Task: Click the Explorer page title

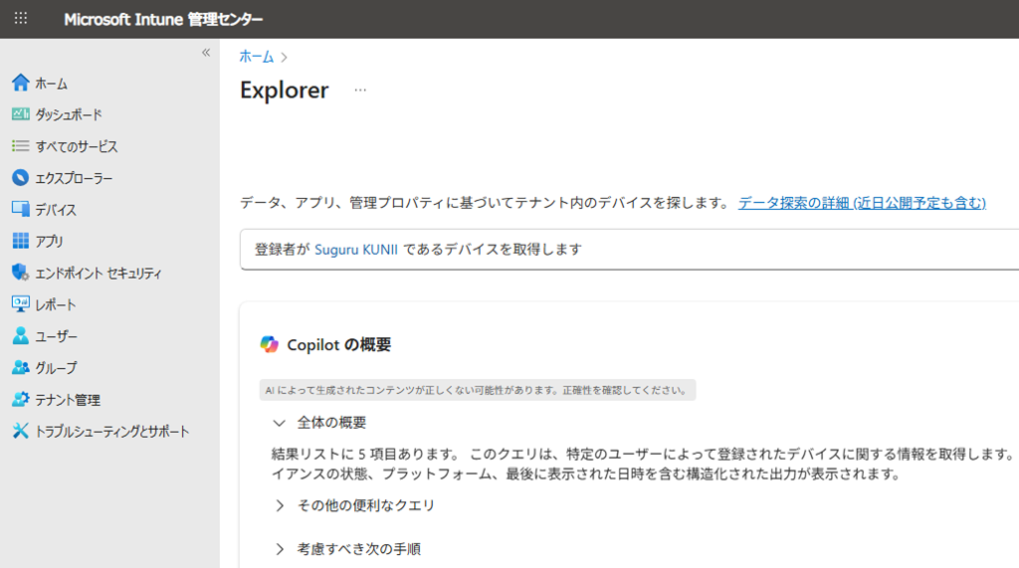Action: [x=285, y=90]
